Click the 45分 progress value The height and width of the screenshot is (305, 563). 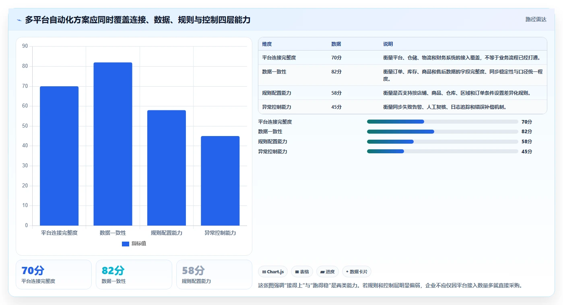click(x=527, y=152)
